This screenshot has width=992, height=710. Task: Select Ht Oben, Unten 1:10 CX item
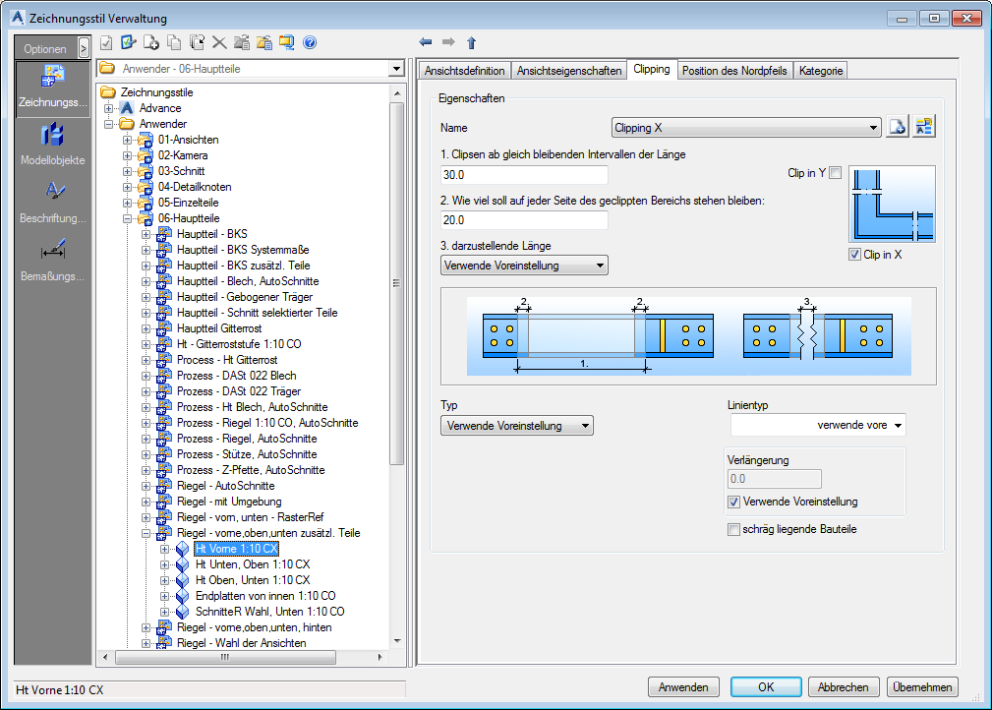tap(253, 580)
